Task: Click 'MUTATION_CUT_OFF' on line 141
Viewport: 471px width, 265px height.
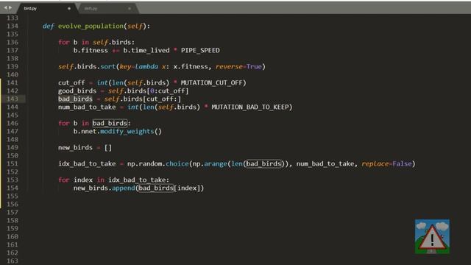Action: tap(211, 83)
